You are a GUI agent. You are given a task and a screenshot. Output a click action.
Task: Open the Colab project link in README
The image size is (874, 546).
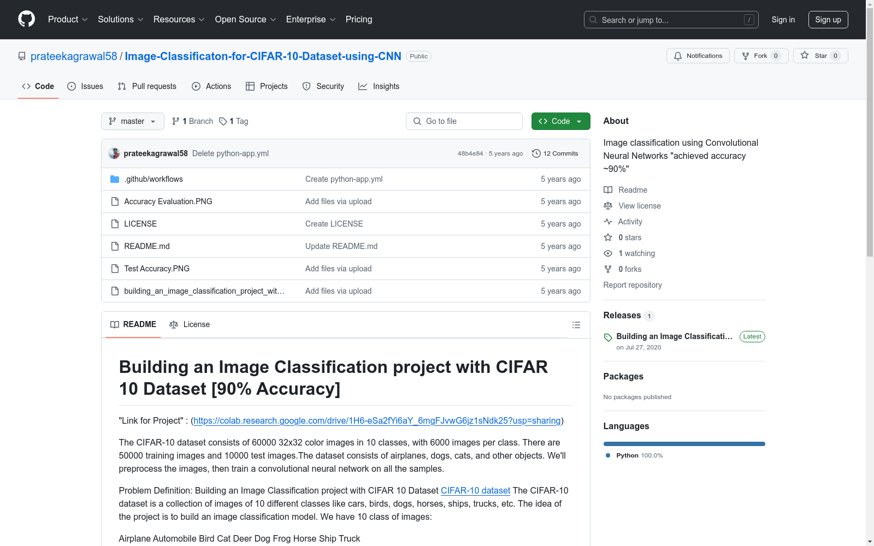(x=377, y=420)
